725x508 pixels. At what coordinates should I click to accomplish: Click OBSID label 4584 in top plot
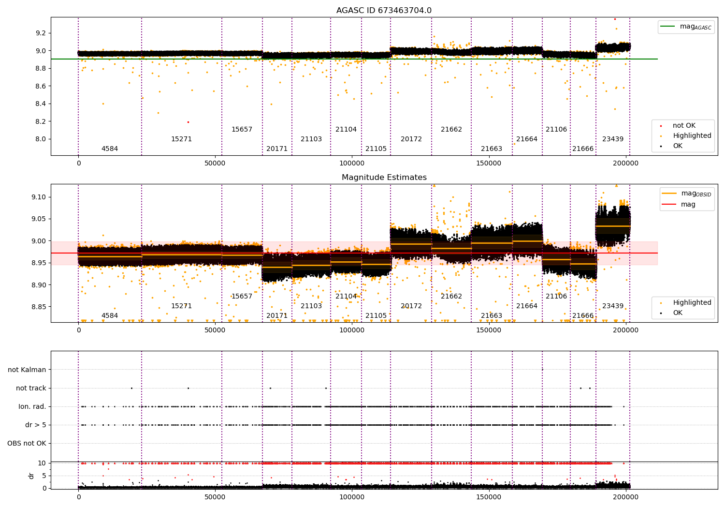[110, 149]
